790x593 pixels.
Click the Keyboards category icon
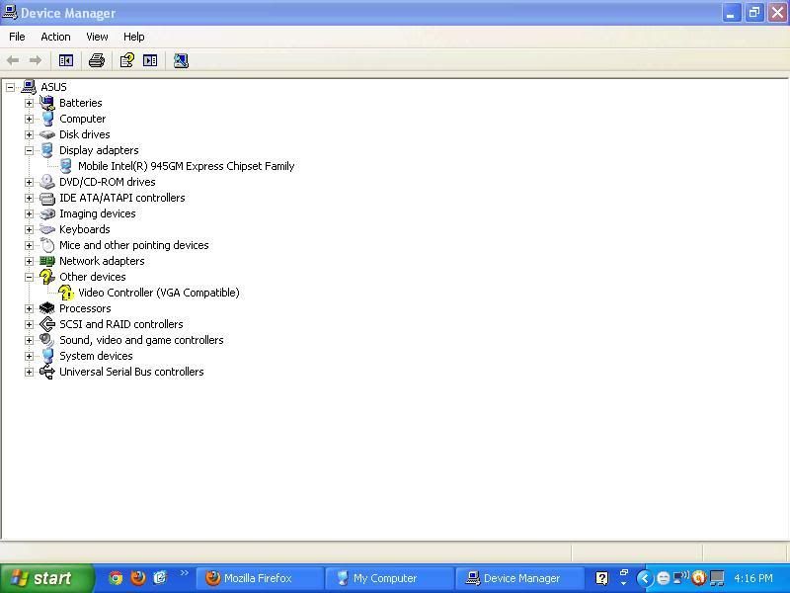(46, 229)
